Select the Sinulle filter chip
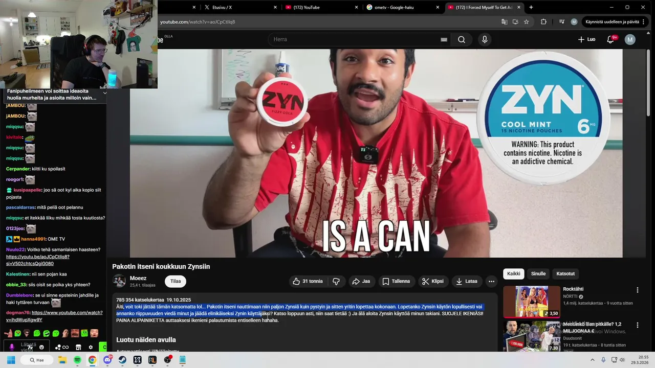 tap(538, 273)
